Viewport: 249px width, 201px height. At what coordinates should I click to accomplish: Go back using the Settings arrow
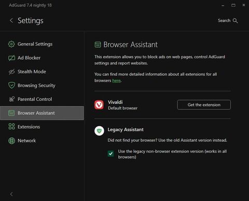coord(11,20)
